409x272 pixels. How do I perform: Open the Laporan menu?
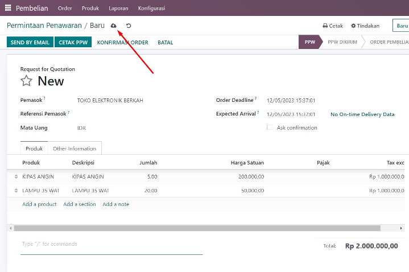pyautogui.click(x=118, y=8)
